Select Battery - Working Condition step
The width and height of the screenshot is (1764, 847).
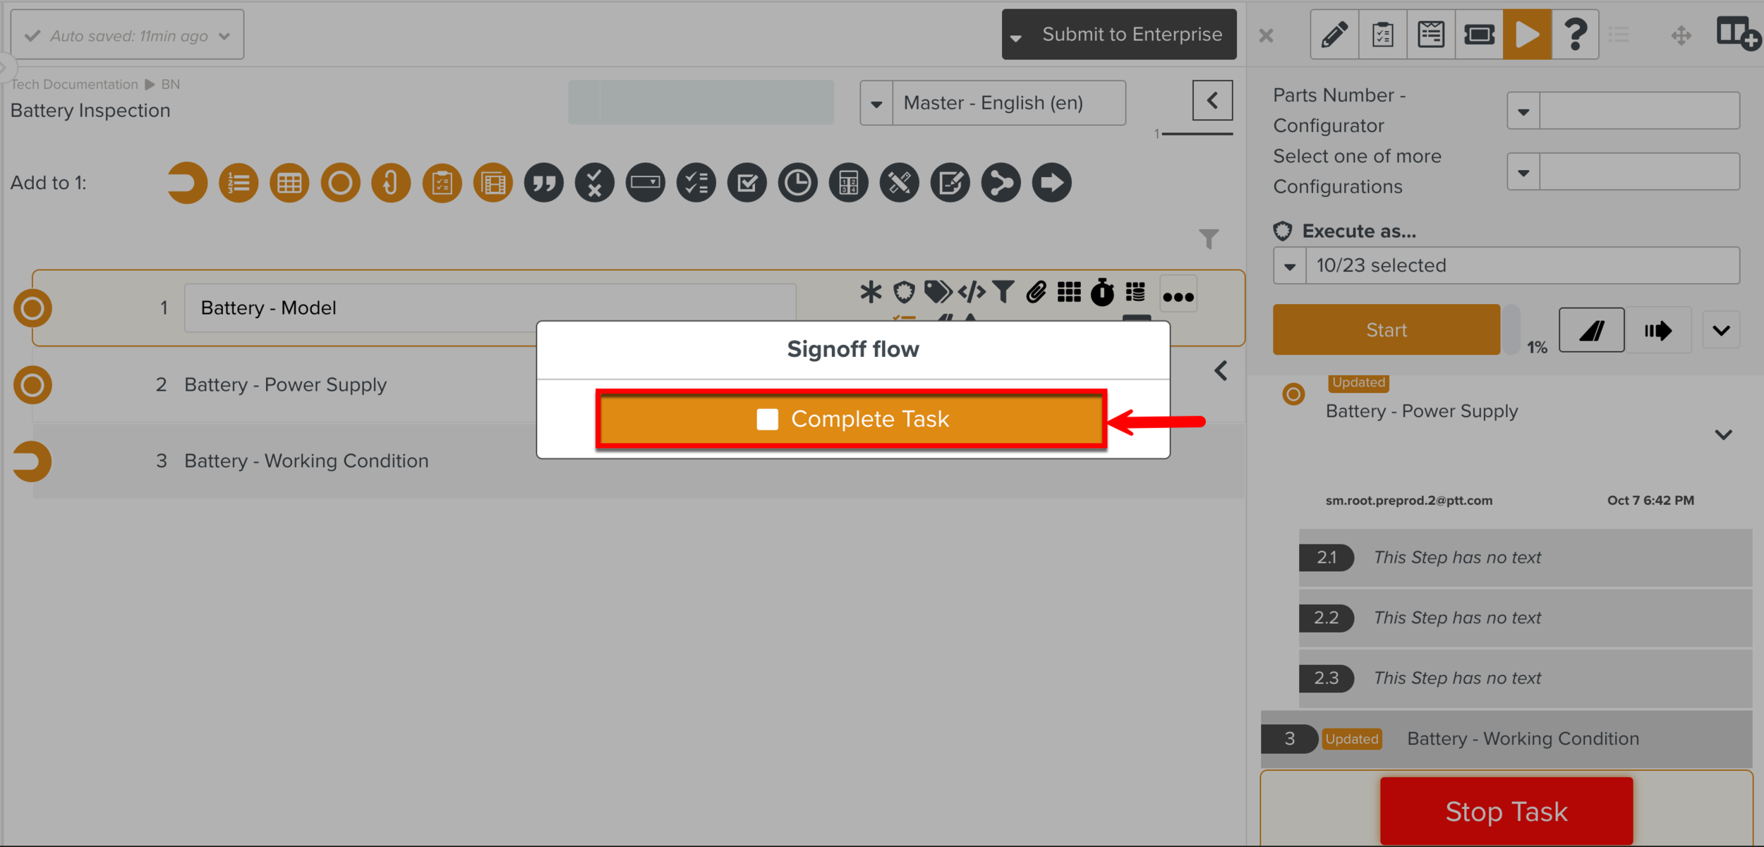(306, 461)
